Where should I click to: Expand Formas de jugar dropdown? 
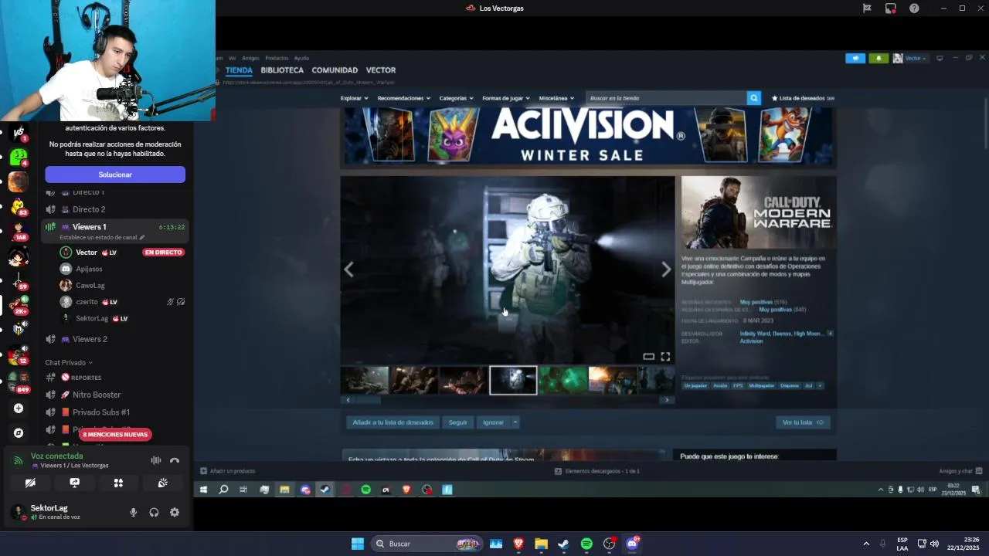506,98
